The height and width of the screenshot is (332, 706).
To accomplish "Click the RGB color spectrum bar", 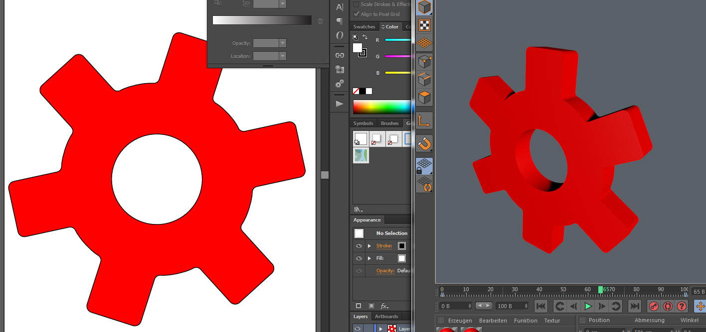I will [382, 107].
